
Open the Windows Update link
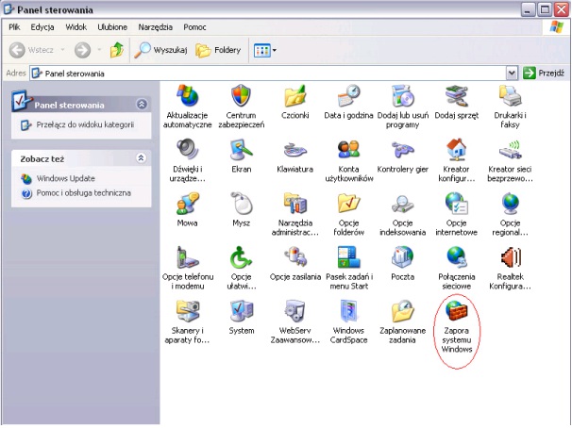click(x=66, y=178)
